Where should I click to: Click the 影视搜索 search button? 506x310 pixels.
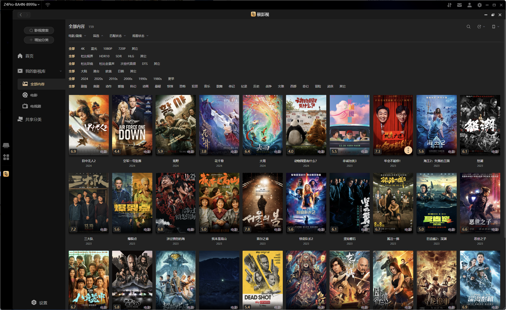(x=39, y=30)
